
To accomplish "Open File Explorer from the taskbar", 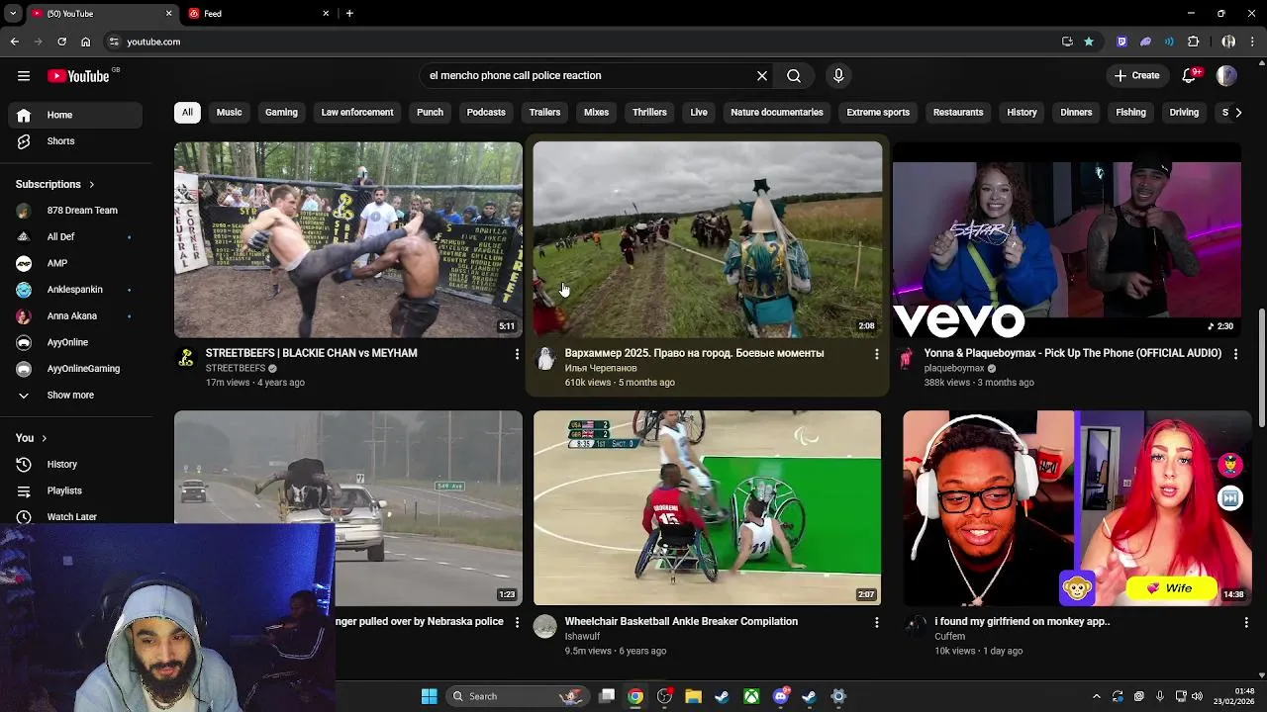I will [693, 696].
